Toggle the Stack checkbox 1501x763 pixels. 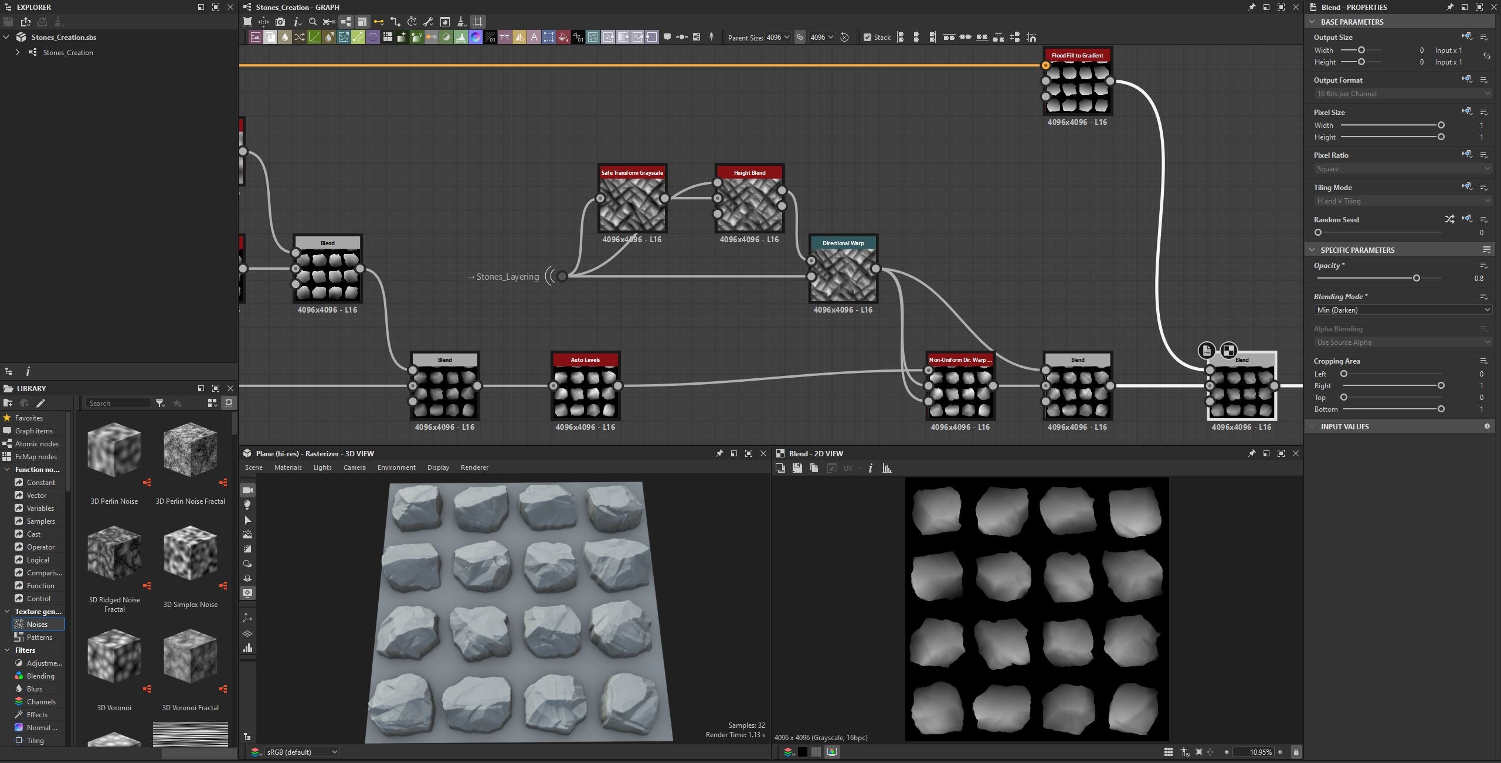click(867, 37)
